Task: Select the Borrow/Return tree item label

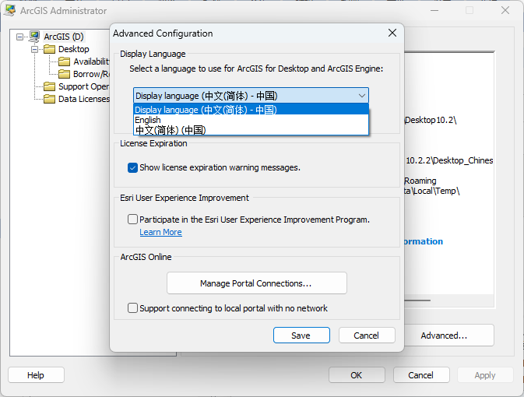Action: [x=91, y=74]
